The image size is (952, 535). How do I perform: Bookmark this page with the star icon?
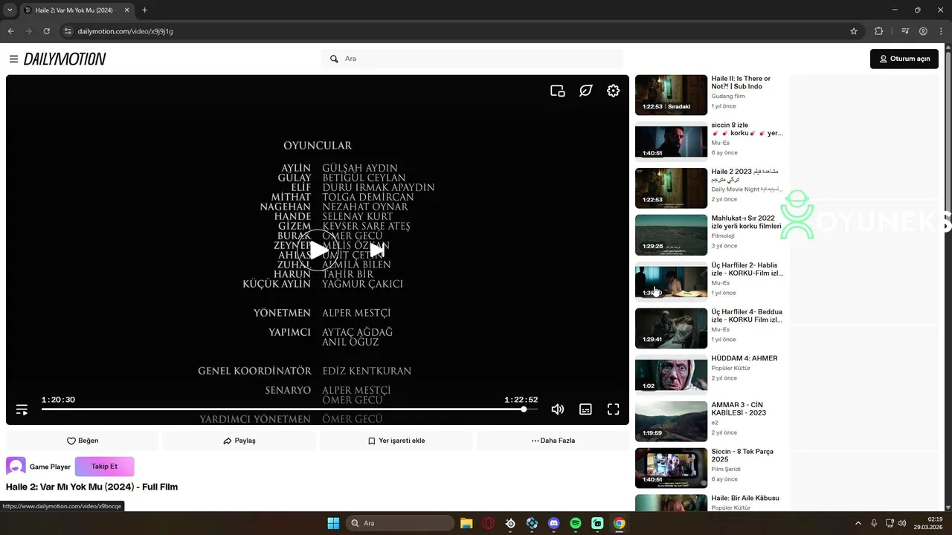click(x=854, y=31)
